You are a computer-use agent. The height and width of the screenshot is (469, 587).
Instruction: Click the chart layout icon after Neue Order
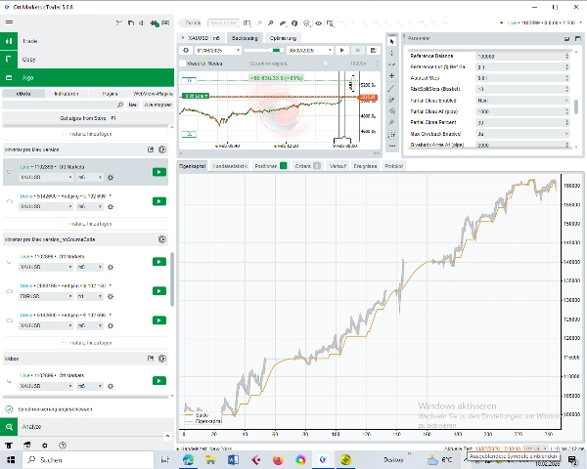(x=247, y=23)
